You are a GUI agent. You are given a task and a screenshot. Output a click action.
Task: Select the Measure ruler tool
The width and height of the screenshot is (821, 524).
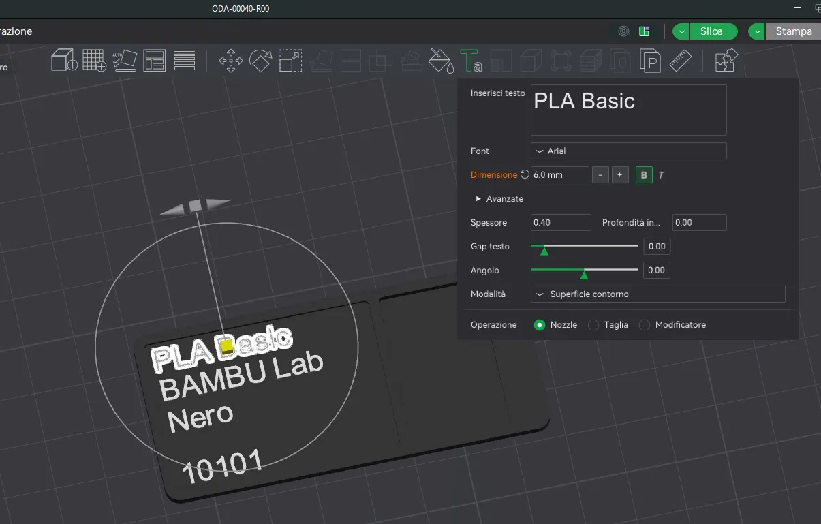click(681, 60)
